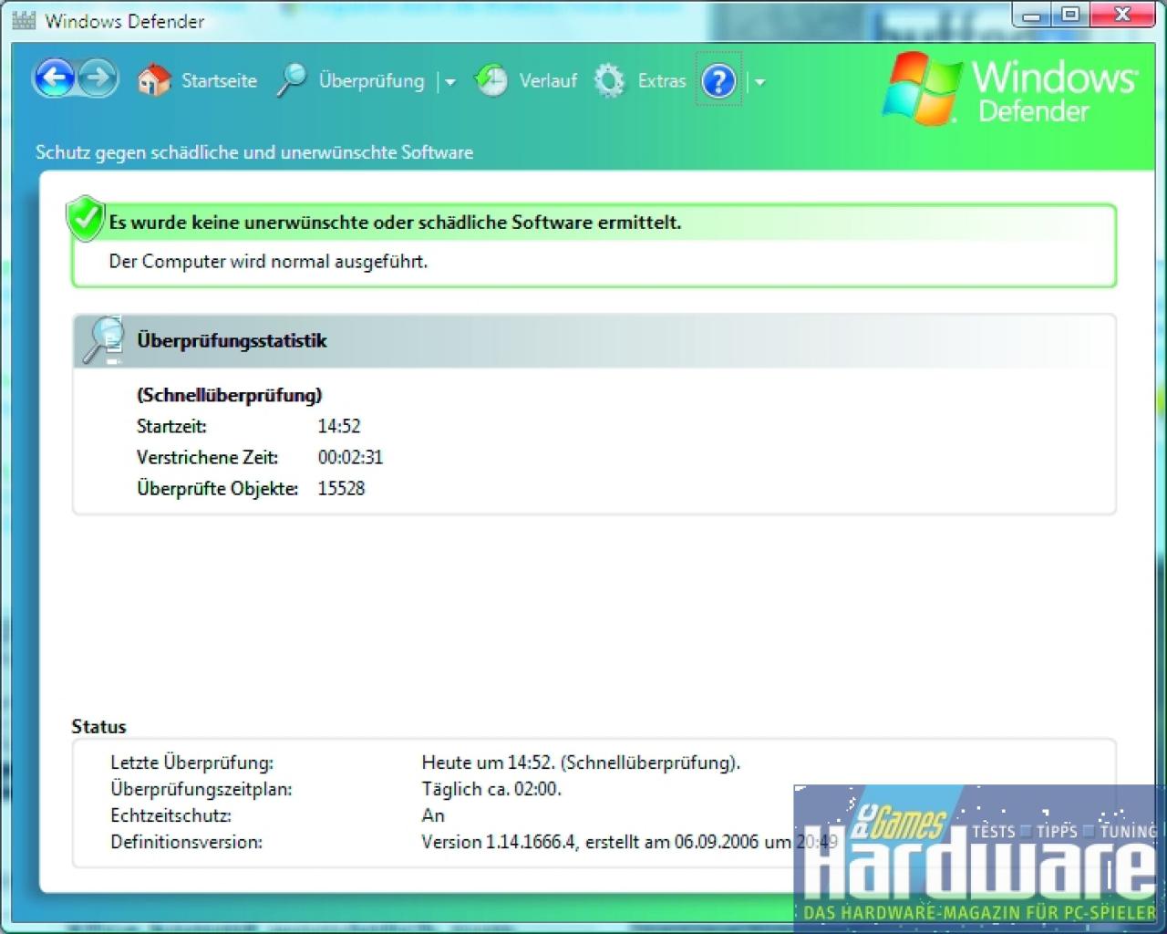Viewport: 1167px width, 934px height.
Task: Open Help with the question mark icon
Action: 718,81
